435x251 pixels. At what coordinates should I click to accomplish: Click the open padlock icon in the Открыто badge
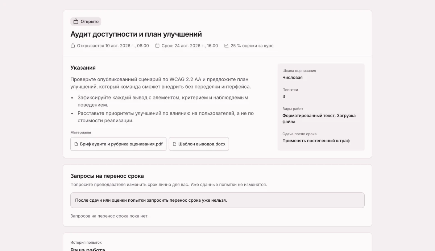pos(76,21)
